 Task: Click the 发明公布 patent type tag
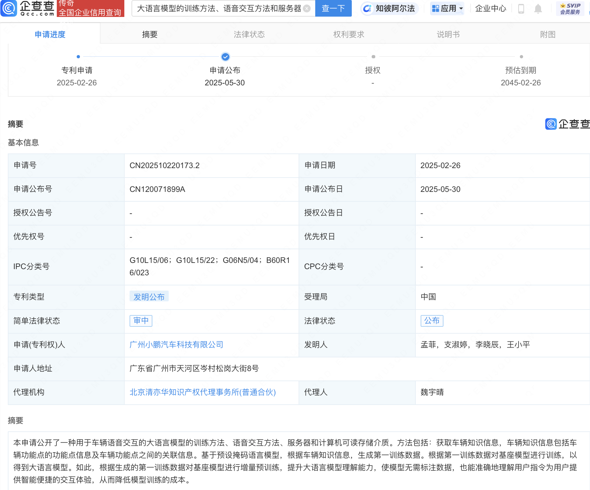[x=149, y=297]
